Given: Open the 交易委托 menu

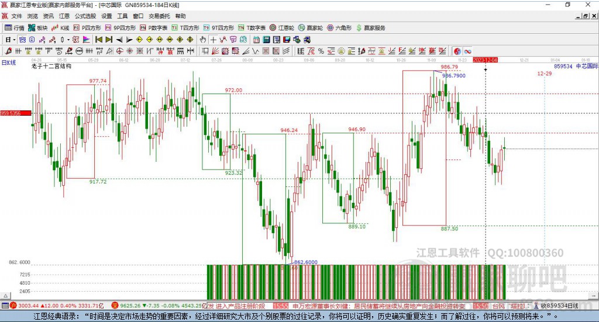Looking at the screenshot, I should tap(159, 16).
